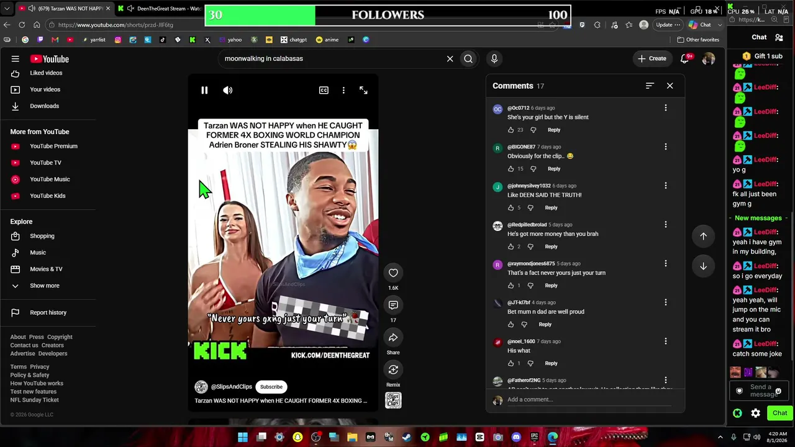Like the comment by @Oc0712

tap(511, 130)
